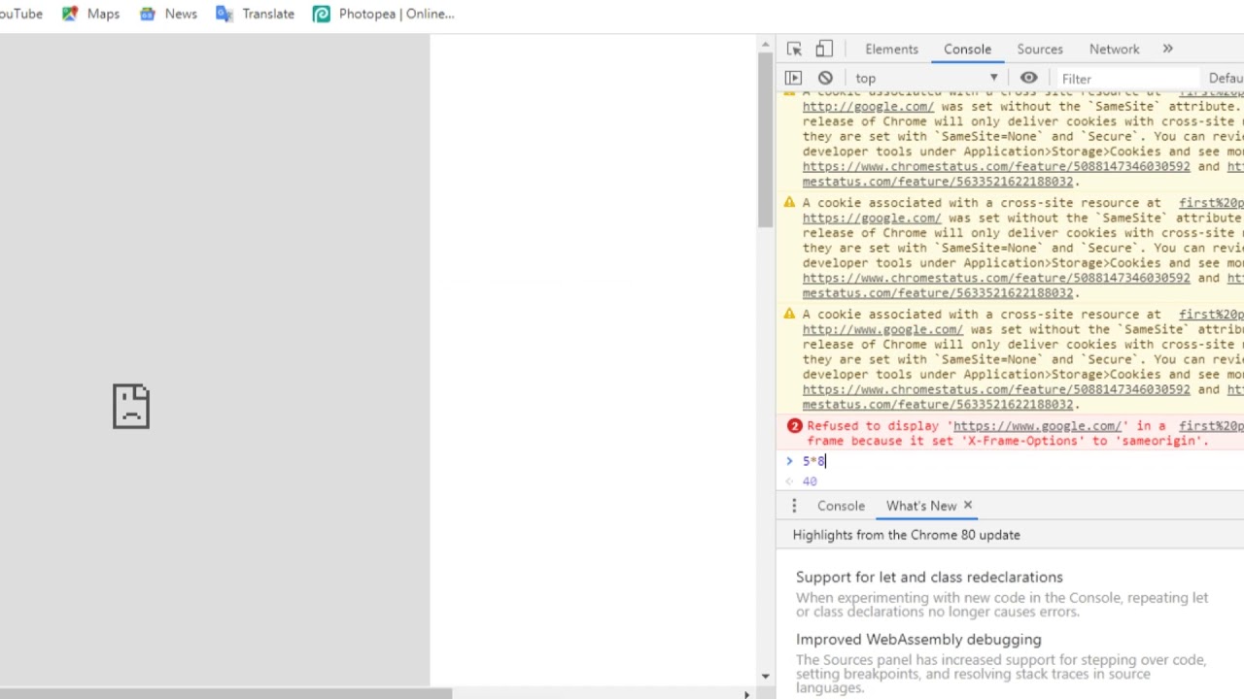
Task: Show the console sidebar icon
Action: [x=793, y=78]
